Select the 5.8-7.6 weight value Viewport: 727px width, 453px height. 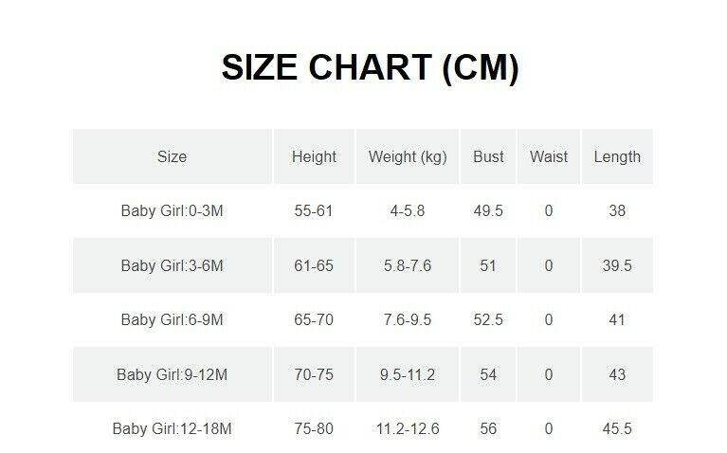tap(407, 266)
